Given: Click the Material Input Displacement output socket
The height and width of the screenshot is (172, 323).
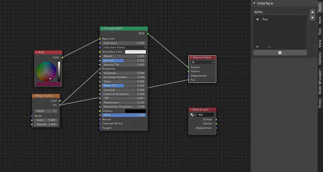Looking at the screenshot, I should (x=216, y=128).
